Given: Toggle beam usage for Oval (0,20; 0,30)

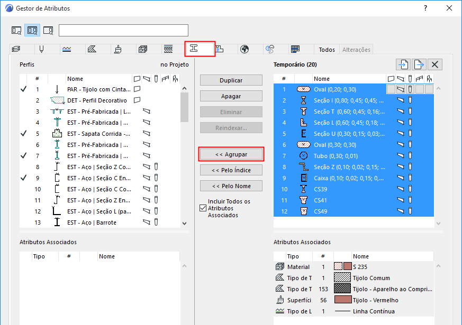Looking at the screenshot, I should 401,89.
